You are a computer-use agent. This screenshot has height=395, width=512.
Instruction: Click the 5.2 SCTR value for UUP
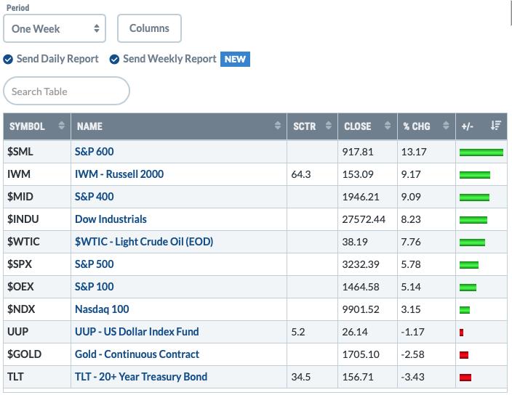297,332
